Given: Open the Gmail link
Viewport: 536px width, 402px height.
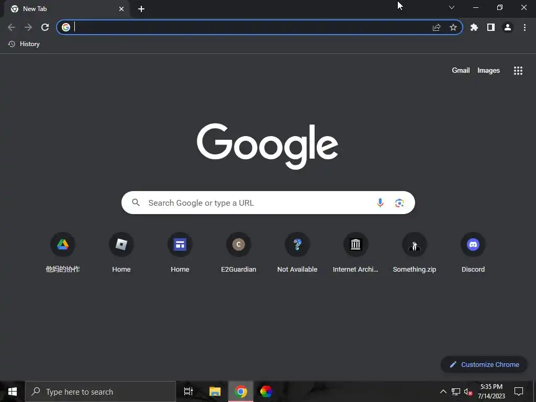Looking at the screenshot, I should (x=461, y=71).
